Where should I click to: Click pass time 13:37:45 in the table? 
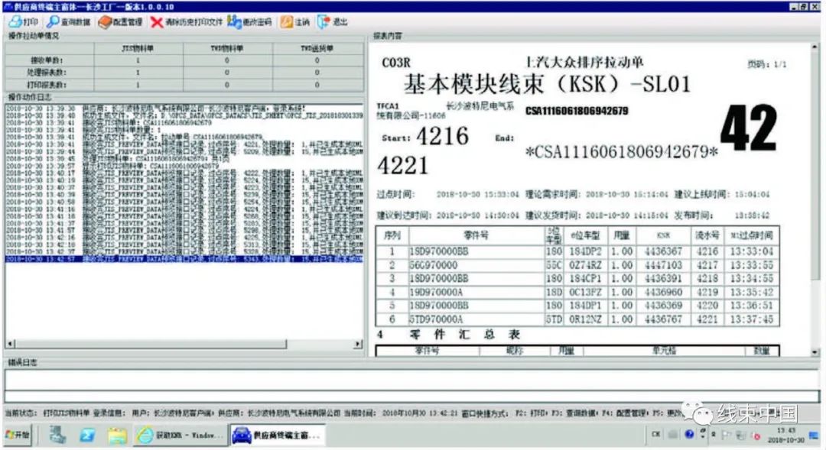click(x=751, y=319)
